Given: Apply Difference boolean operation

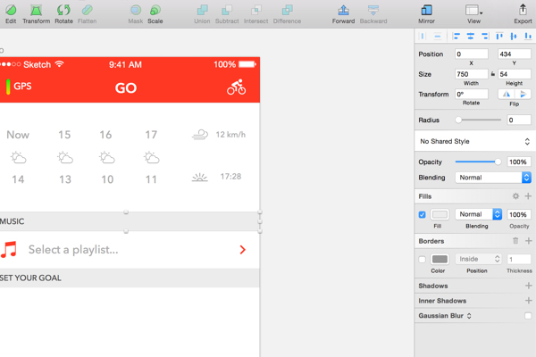Looking at the screenshot, I should [x=287, y=14].
